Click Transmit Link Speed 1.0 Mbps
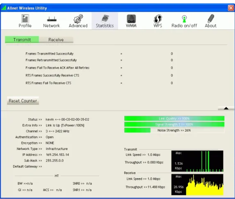235x199 pixels. 143,154
